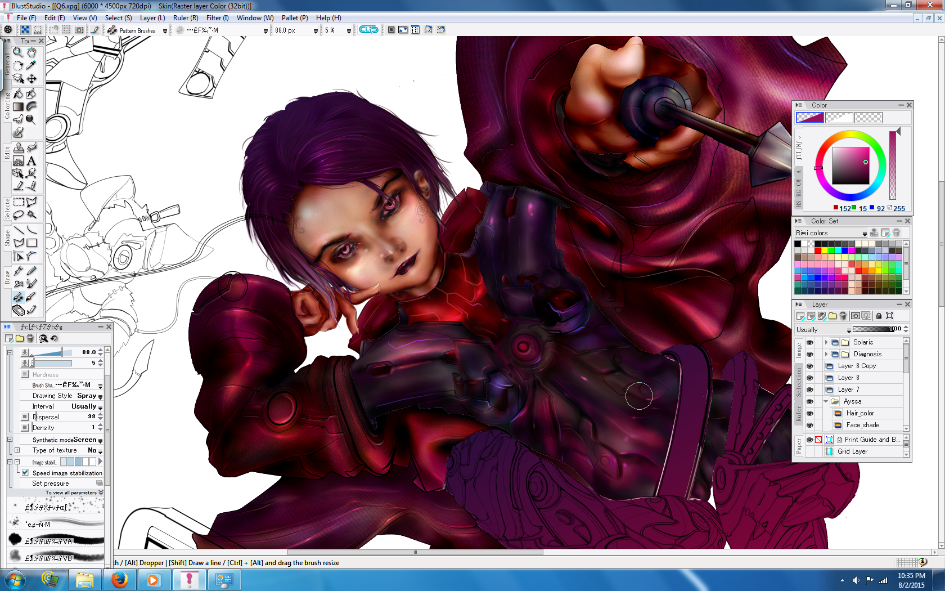Select the straight Line shape tool
Screen dimensions: 945x591
[x=18, y=230]
